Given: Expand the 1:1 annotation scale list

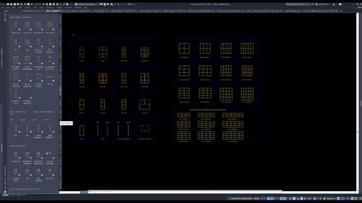Looking at the screenshot, I should 309,198.
